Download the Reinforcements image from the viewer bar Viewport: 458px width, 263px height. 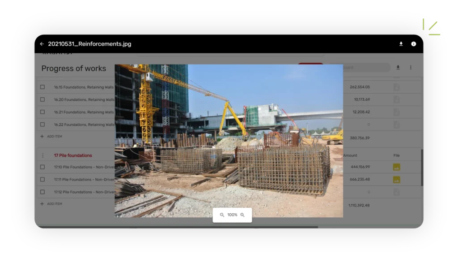[401, 44]
